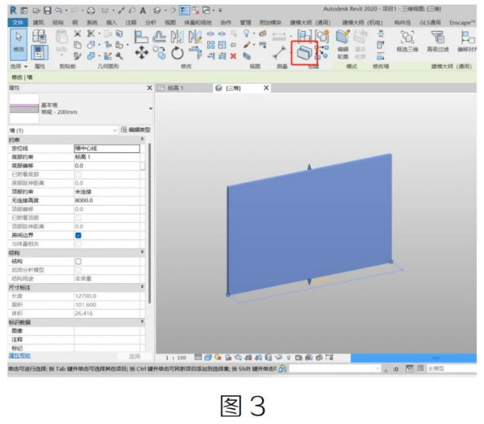Click the 无连接高度 value 8000.0
Screen dimensions: 484x424
point(107,200)
